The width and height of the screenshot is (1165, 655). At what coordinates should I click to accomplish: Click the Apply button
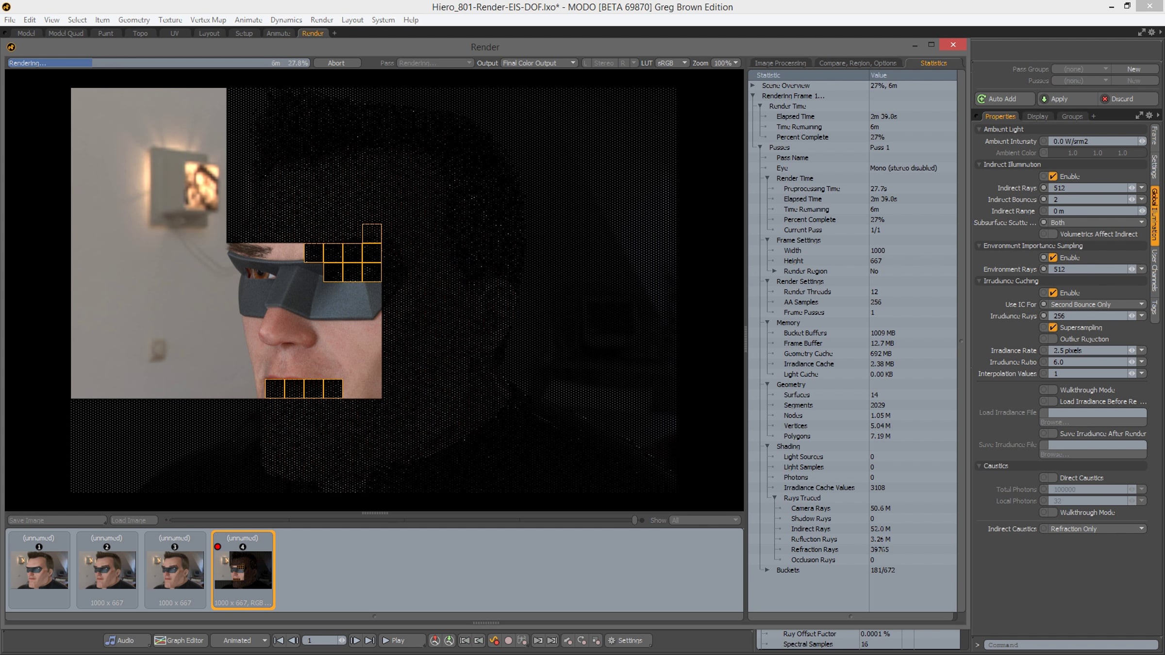coord(1067,99)
